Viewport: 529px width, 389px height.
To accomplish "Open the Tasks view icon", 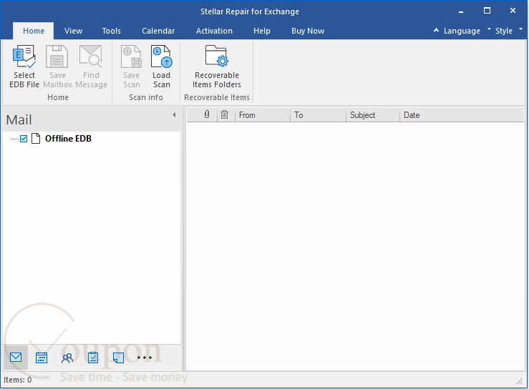I will pos(93,358).
